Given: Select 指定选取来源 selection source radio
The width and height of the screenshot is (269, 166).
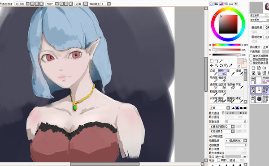Looking at the screenshot, I should point(251,63).
